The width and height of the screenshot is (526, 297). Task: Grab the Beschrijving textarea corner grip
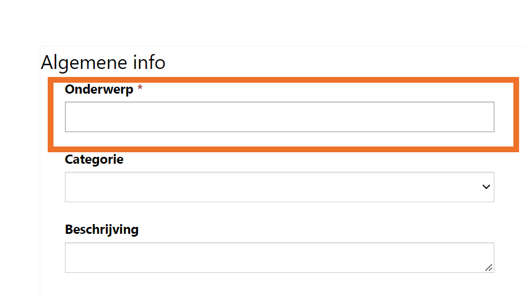pos(489,267)
